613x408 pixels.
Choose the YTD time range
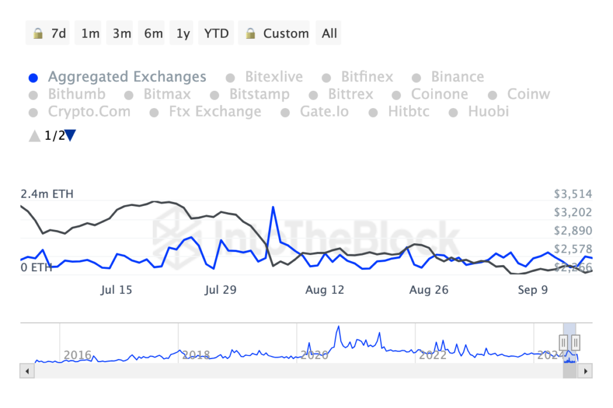(x=216, y=33)
